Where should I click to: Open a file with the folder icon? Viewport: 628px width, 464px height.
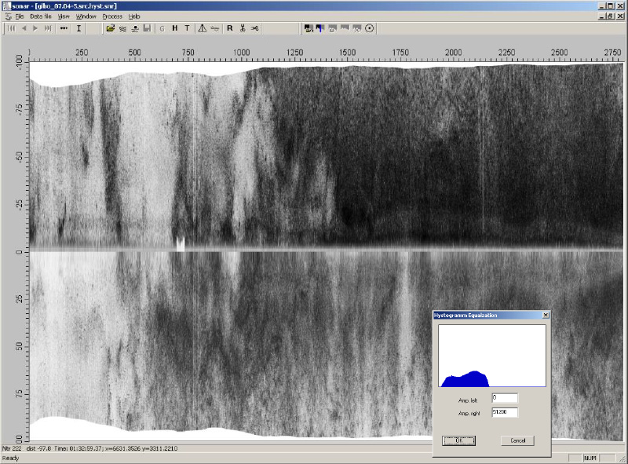pos(110,28)
